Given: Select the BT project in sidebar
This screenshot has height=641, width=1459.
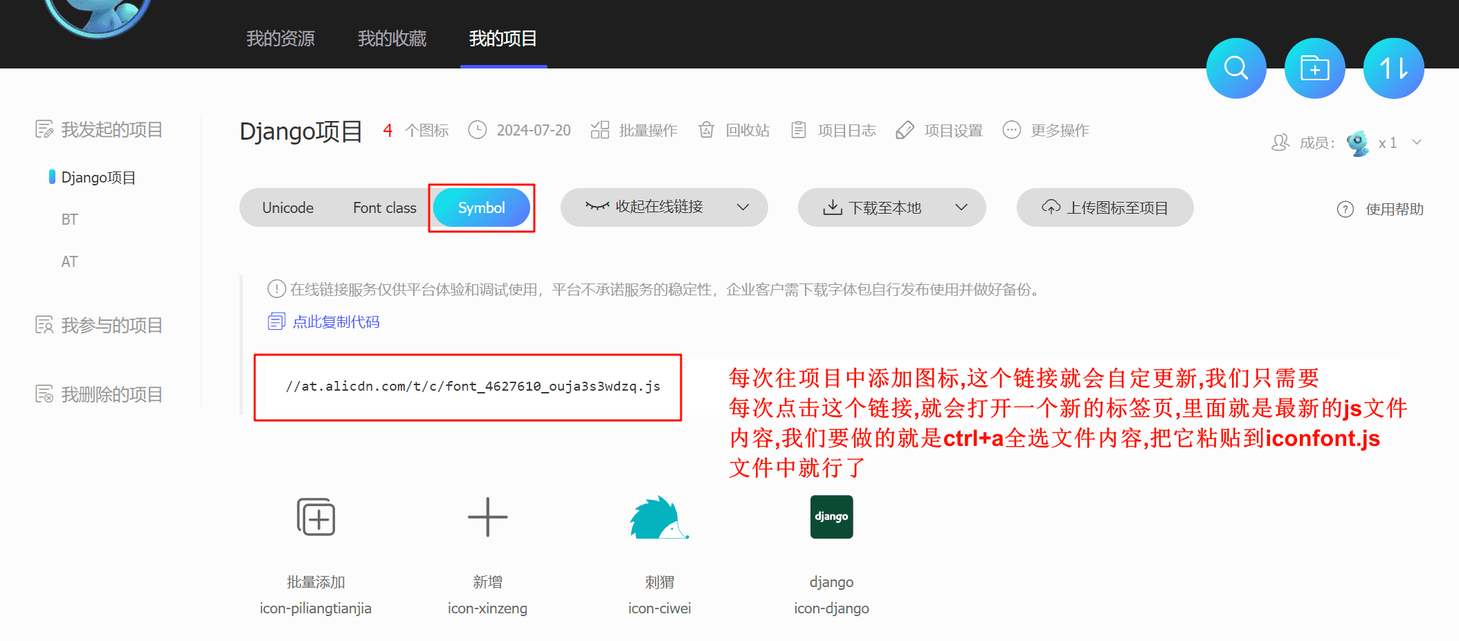Looking at the screenshot, I should 69,220.
